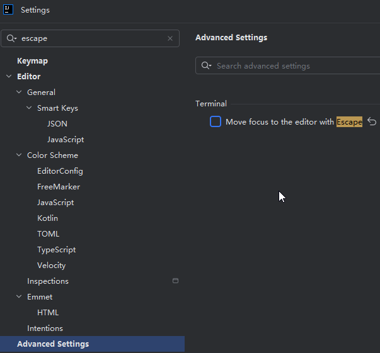Screen dimensions: 380x353
Task: Collapse the Editor tree node
Action: point(9,77)
